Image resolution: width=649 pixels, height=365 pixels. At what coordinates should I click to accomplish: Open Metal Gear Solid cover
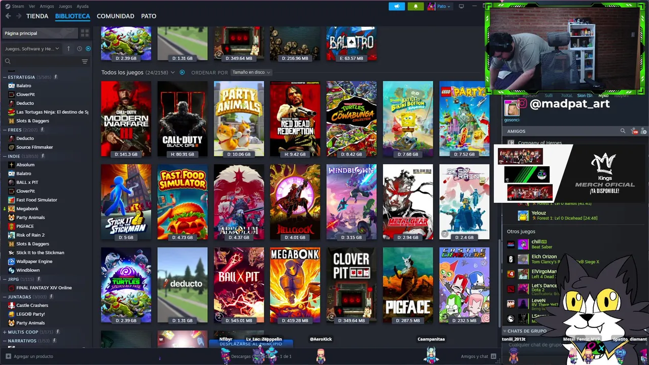coord(408,202)
